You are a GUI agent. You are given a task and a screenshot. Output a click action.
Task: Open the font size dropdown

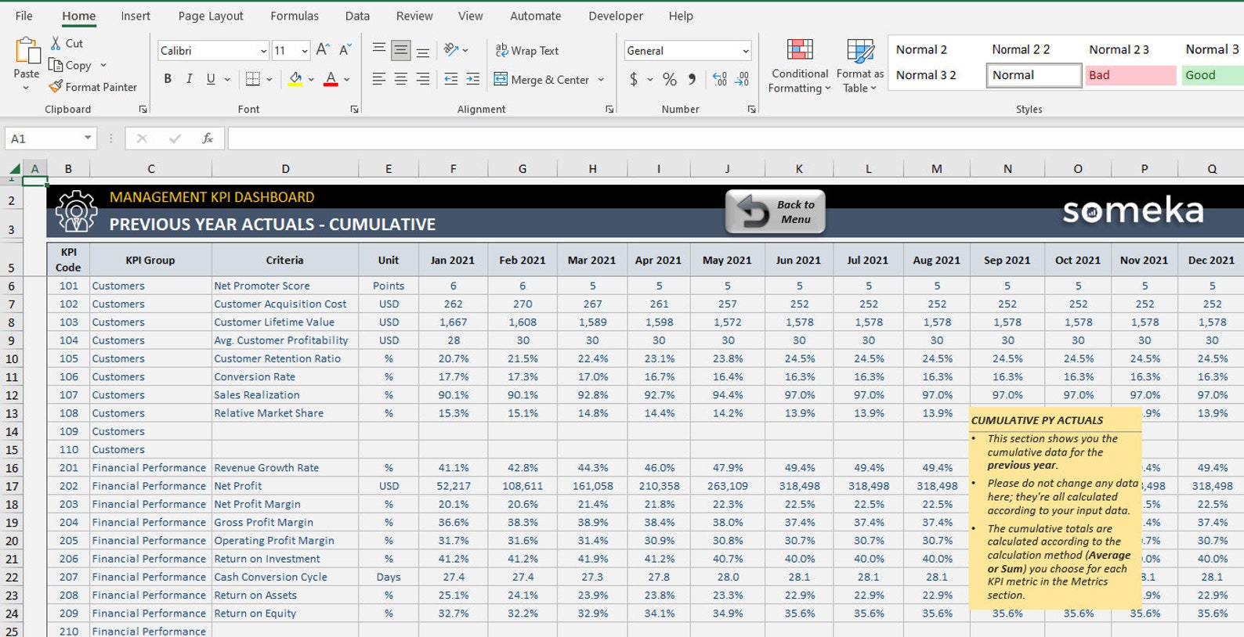coord(305,51)
